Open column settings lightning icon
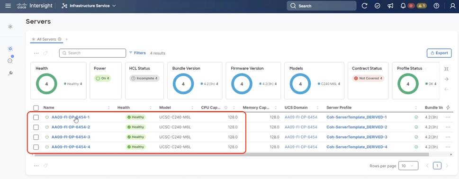The image size is (459, 179). pos(448,107)
